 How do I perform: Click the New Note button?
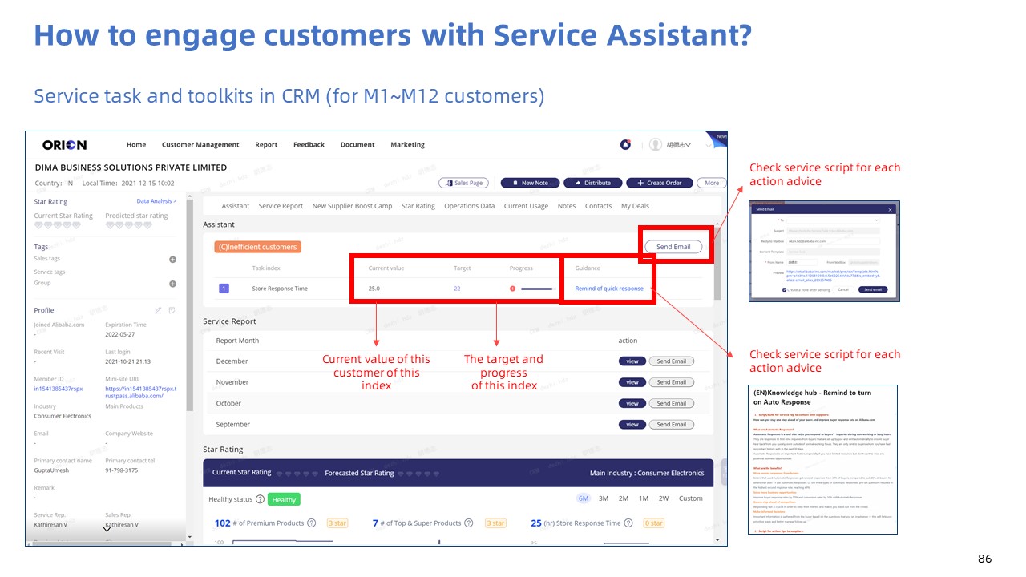(530, 183)
